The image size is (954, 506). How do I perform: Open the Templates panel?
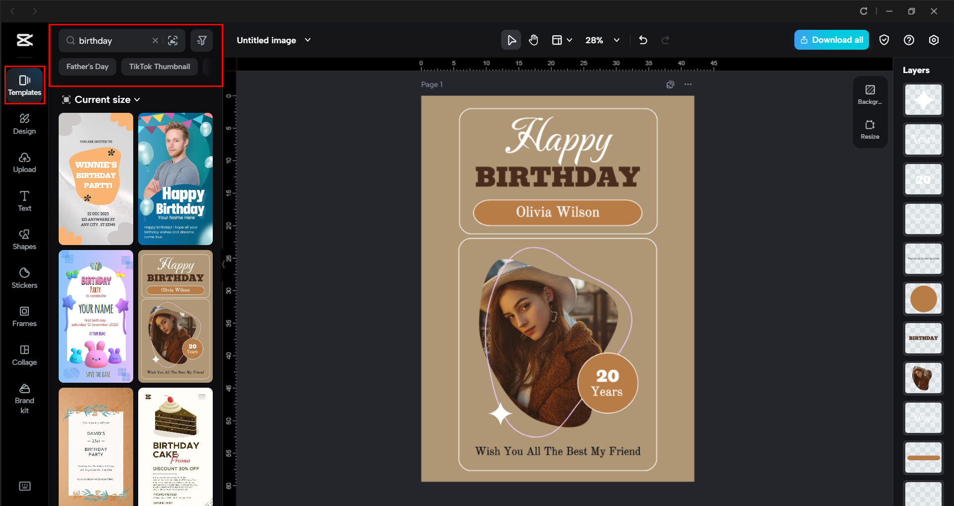tap(24, 85)
